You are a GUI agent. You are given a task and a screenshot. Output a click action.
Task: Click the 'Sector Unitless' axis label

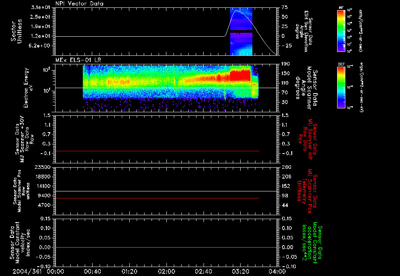[x=16, y=31]
